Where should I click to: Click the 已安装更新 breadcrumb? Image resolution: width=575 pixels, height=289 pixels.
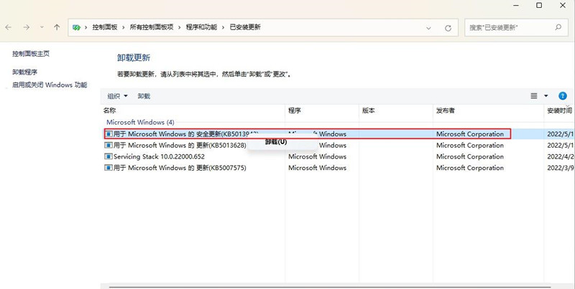click(x=245, y=27)
